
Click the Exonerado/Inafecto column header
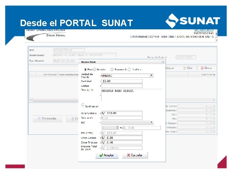coord(69,74)
